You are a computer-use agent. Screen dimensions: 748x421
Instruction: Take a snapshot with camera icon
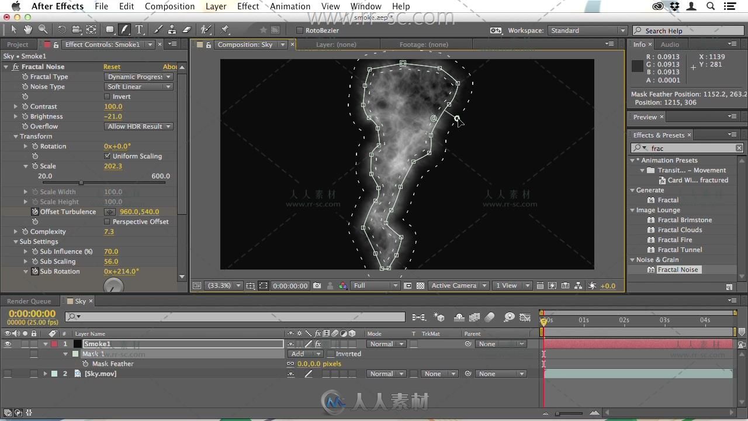point(317,285)
